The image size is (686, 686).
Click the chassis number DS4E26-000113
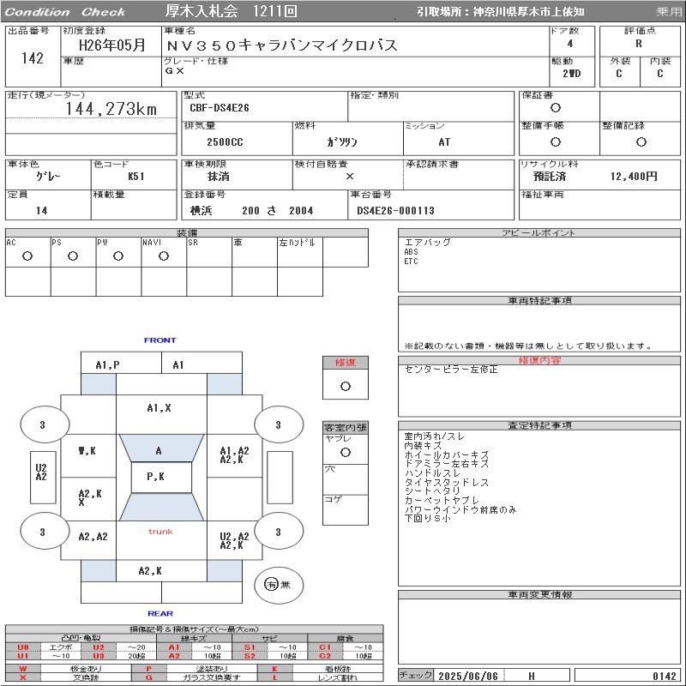(x=396, y=210)
